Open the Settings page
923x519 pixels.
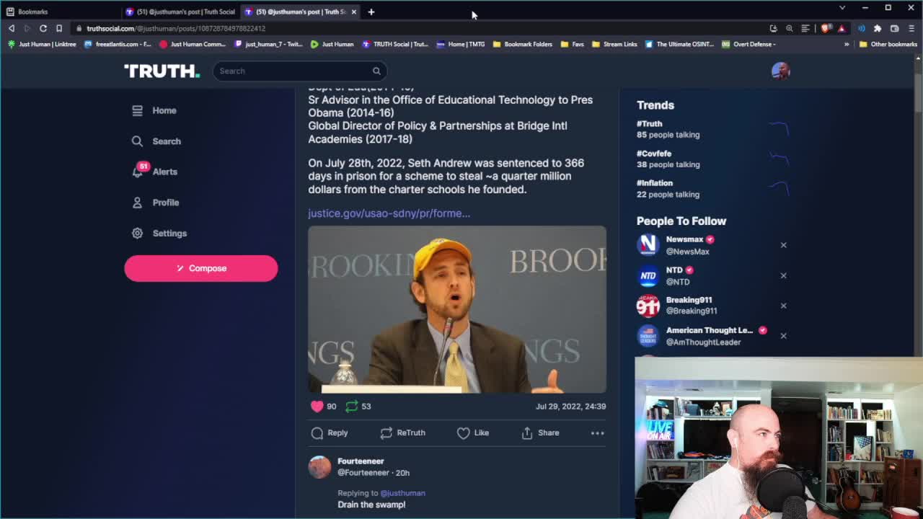[159, 234]
